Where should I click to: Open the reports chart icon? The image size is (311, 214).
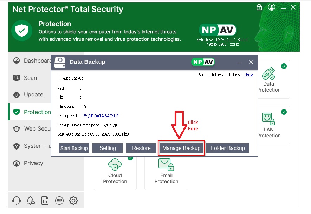(45, 201)
